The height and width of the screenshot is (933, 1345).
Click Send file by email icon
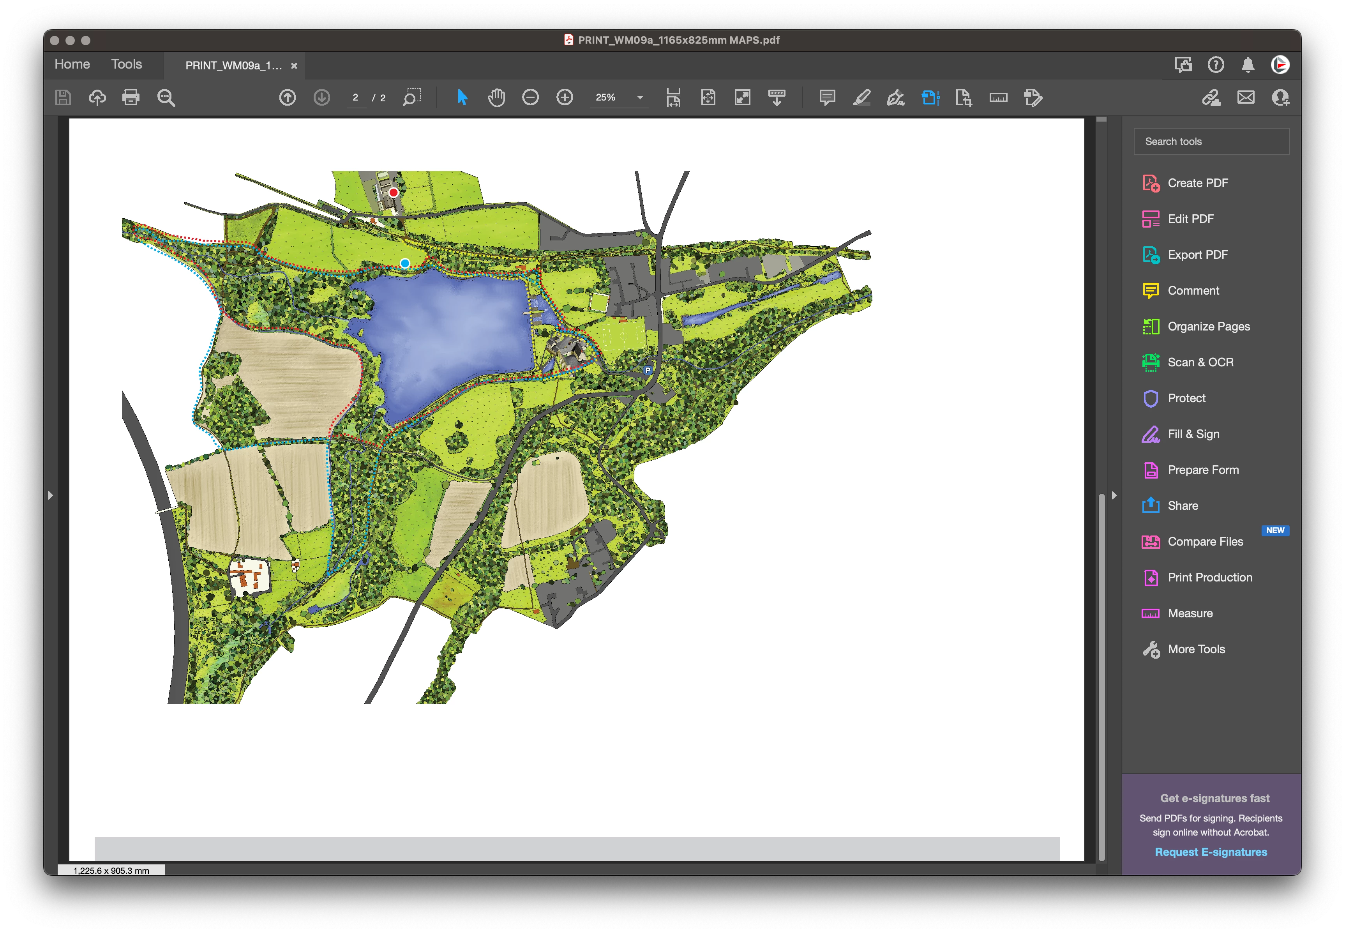(x=1246, y=97)
